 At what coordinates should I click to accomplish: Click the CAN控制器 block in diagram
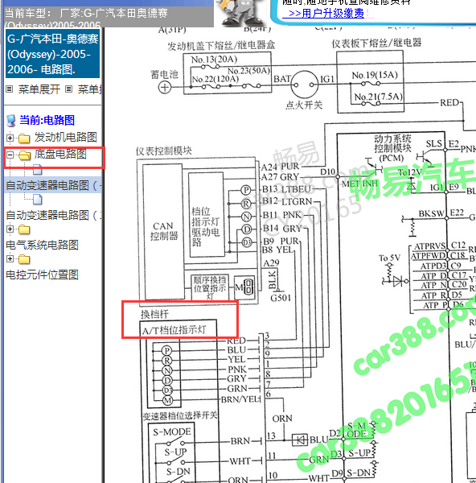[x=164, y=231]
